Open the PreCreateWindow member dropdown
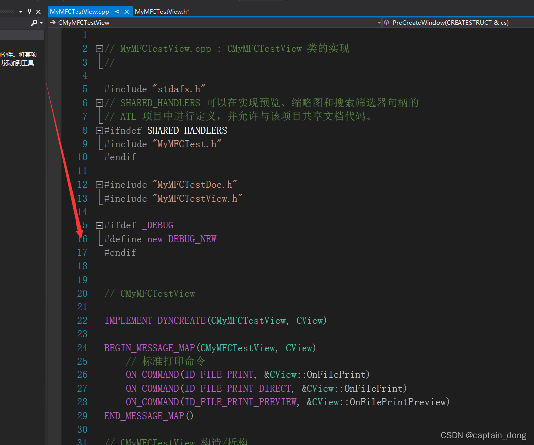 point(458,23)
